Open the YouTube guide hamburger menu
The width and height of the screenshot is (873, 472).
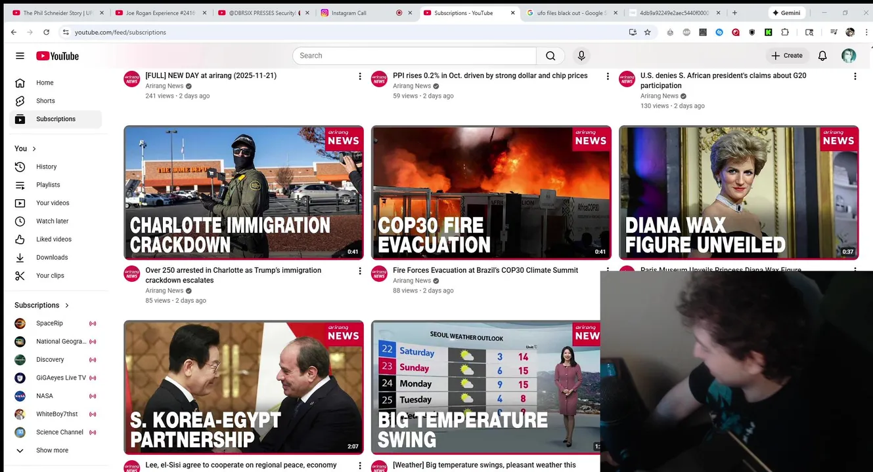click(x=20, y=56)
